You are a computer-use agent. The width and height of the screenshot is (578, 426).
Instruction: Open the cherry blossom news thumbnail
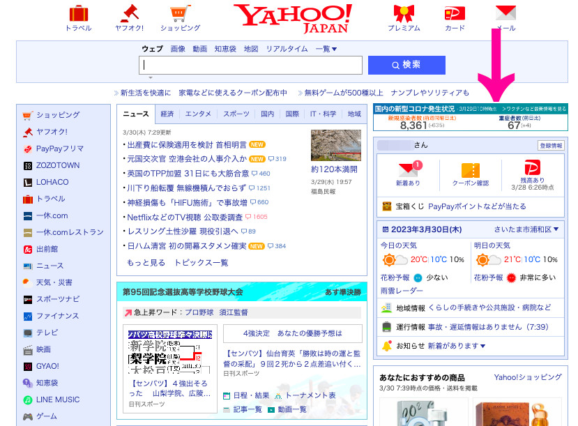click(336, 145)
